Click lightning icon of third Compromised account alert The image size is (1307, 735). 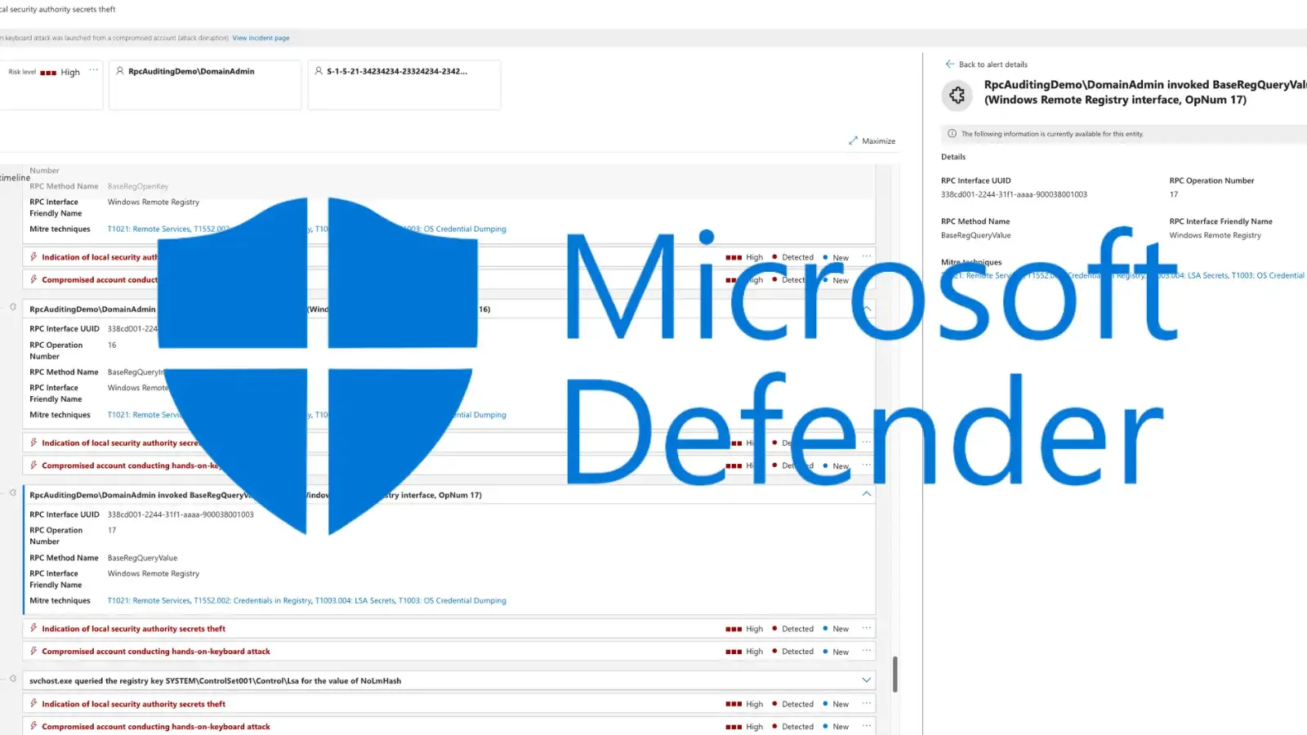tap(33, 651)
